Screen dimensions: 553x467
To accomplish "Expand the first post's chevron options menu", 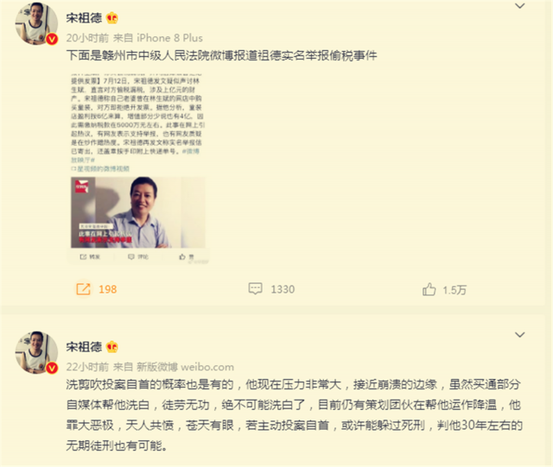I will pyautogui.click(x=520, y=6).
